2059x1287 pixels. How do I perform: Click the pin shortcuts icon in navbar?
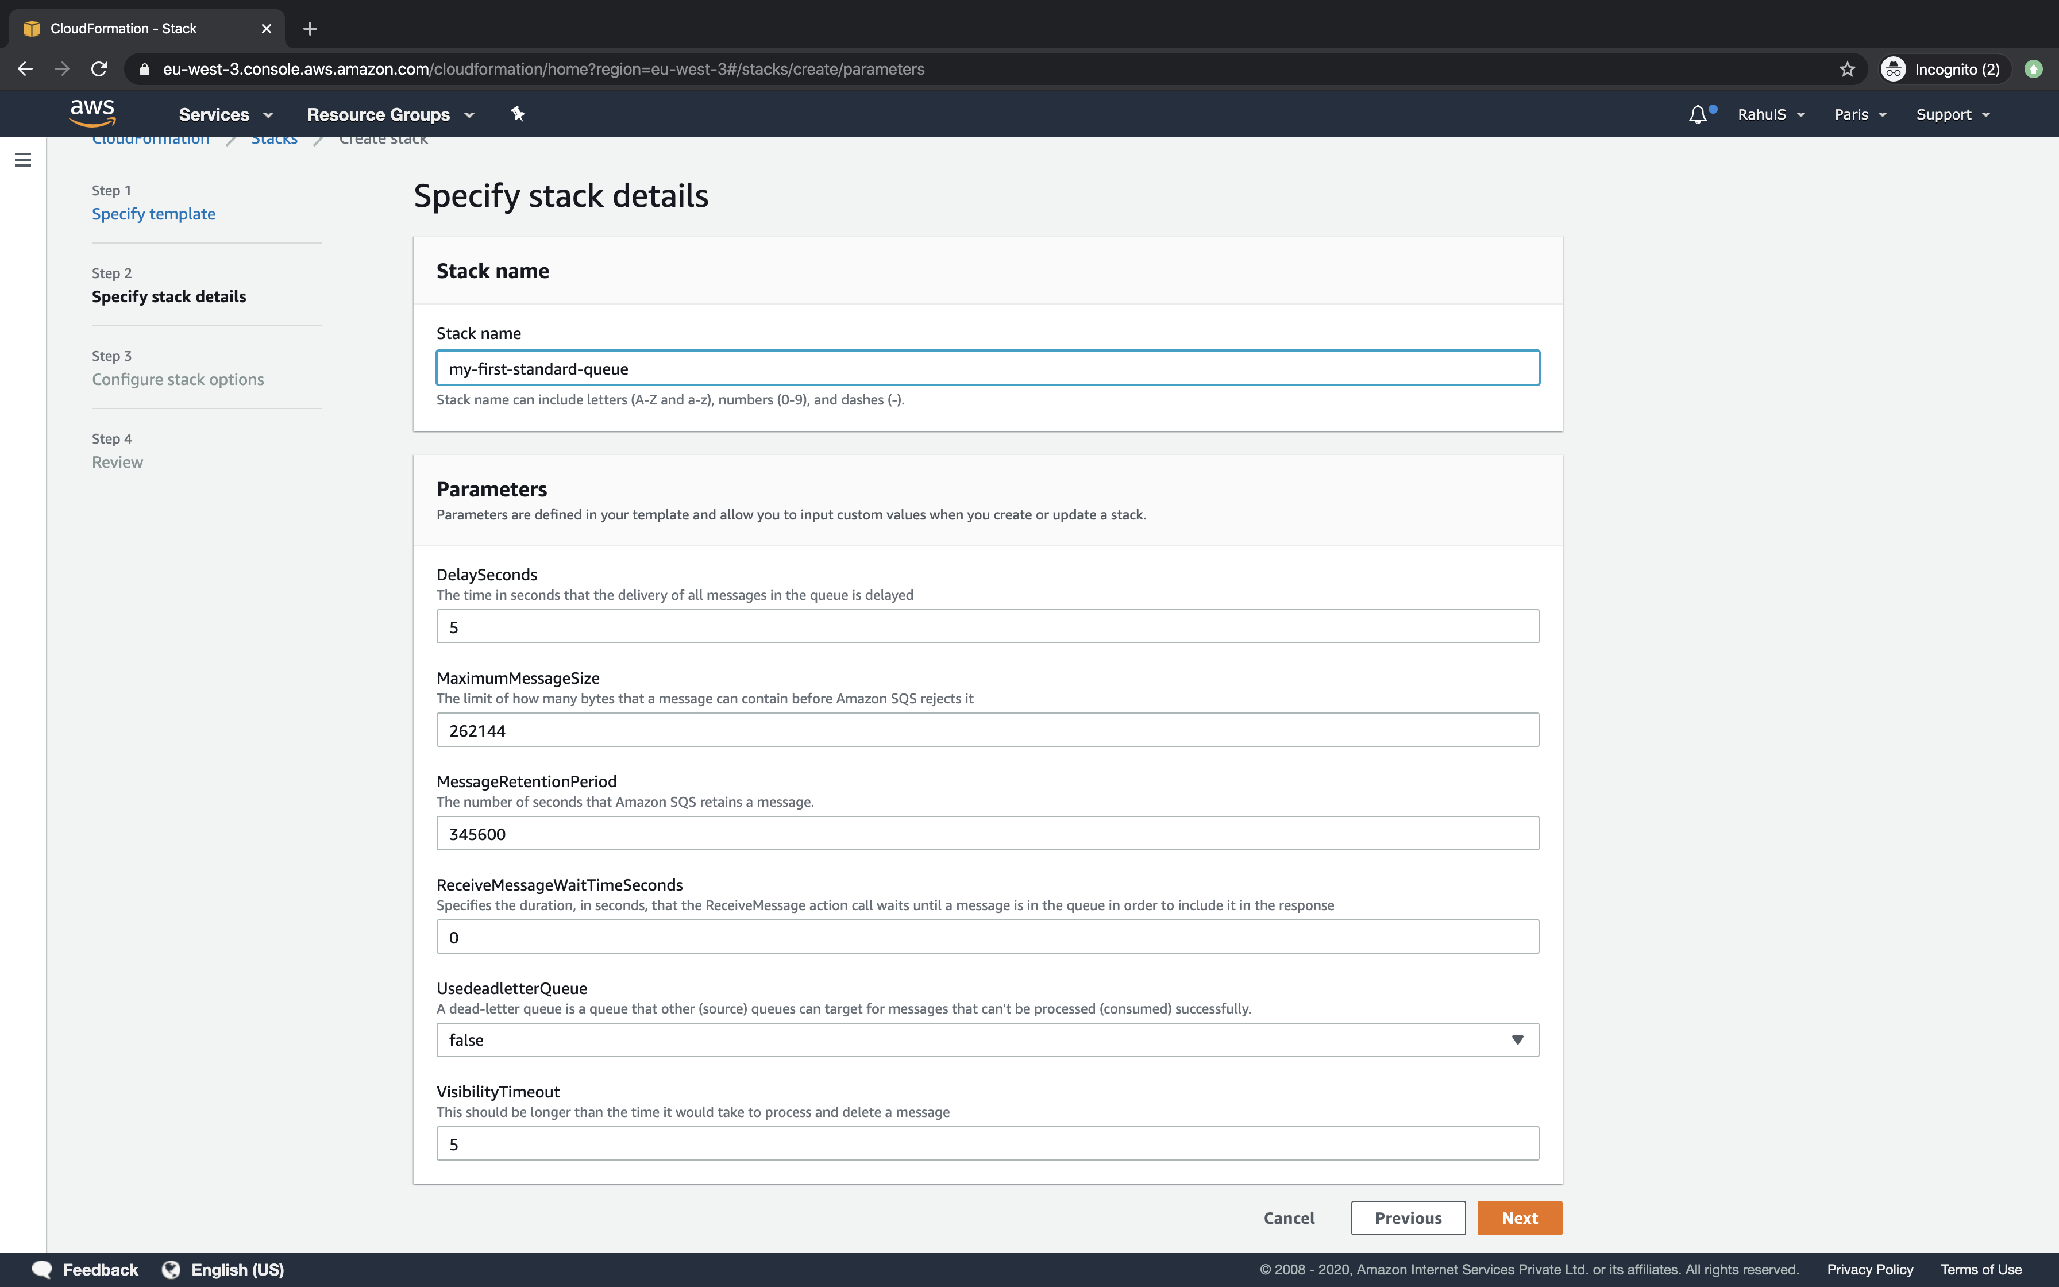517,114
